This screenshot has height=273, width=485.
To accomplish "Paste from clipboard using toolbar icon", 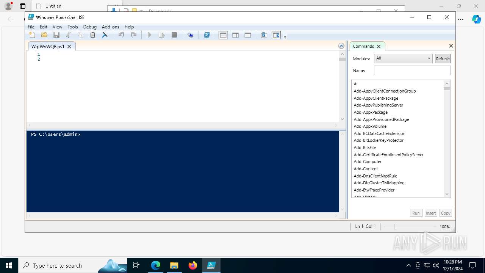I will [93, 35].
